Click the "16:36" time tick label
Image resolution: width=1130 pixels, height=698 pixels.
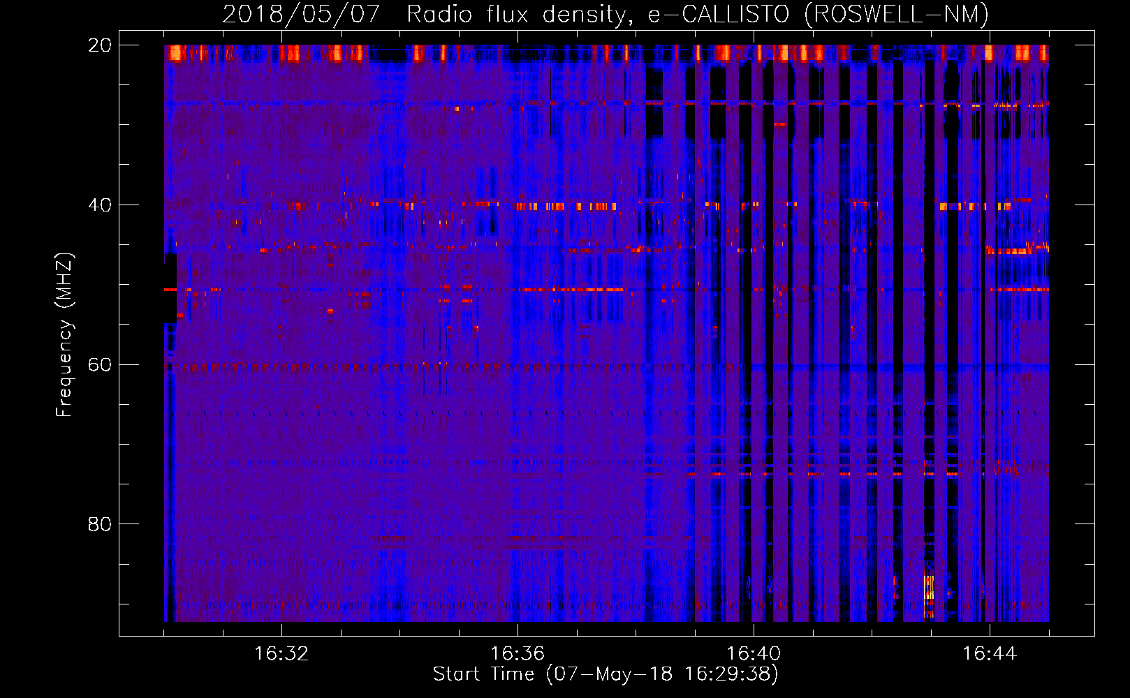[518, 654]
